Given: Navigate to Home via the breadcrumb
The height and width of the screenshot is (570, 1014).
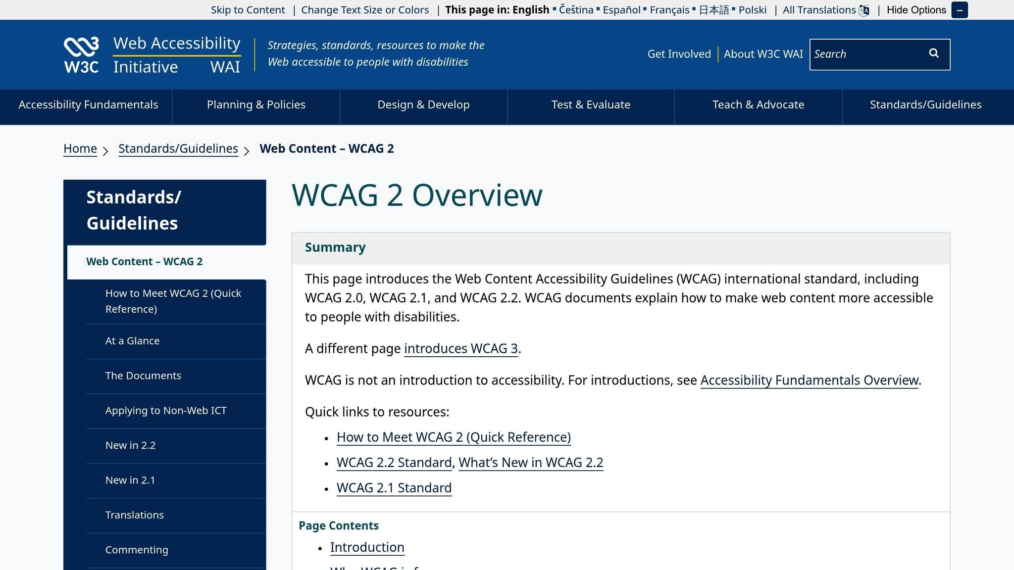Looking at the screenshot, I should pyautogui.click(x=80, y=148).
